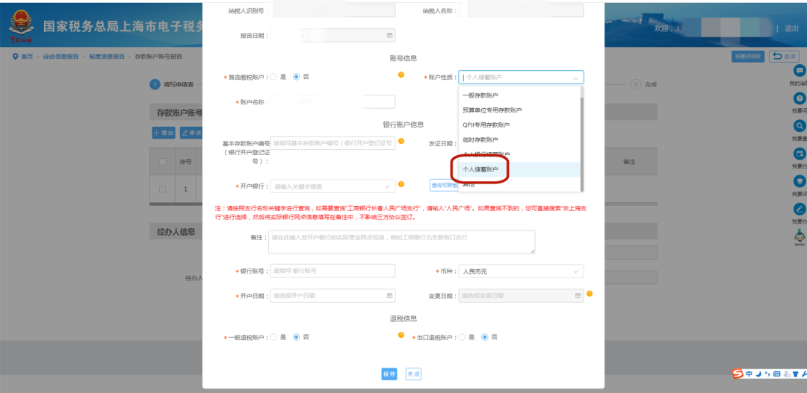
Task: Click calendar icon in 变更日期 field
Action: [578, 295]
